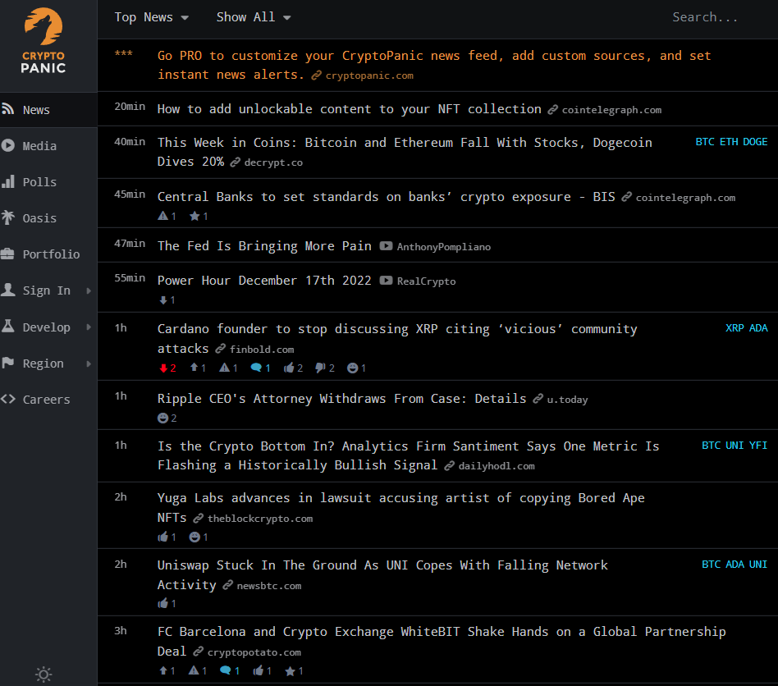Click the Media play icon in sidebar
Image resolution: width=778 pixels, height=686 pixels.
point(7,145)
